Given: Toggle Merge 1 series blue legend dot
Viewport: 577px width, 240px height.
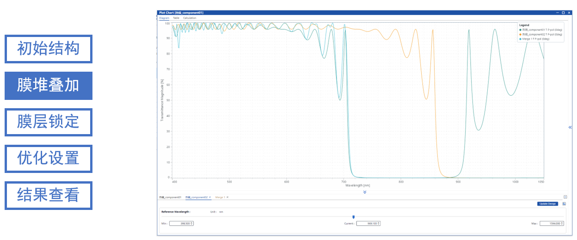Looking at the screenshot, I should (521, 39).
